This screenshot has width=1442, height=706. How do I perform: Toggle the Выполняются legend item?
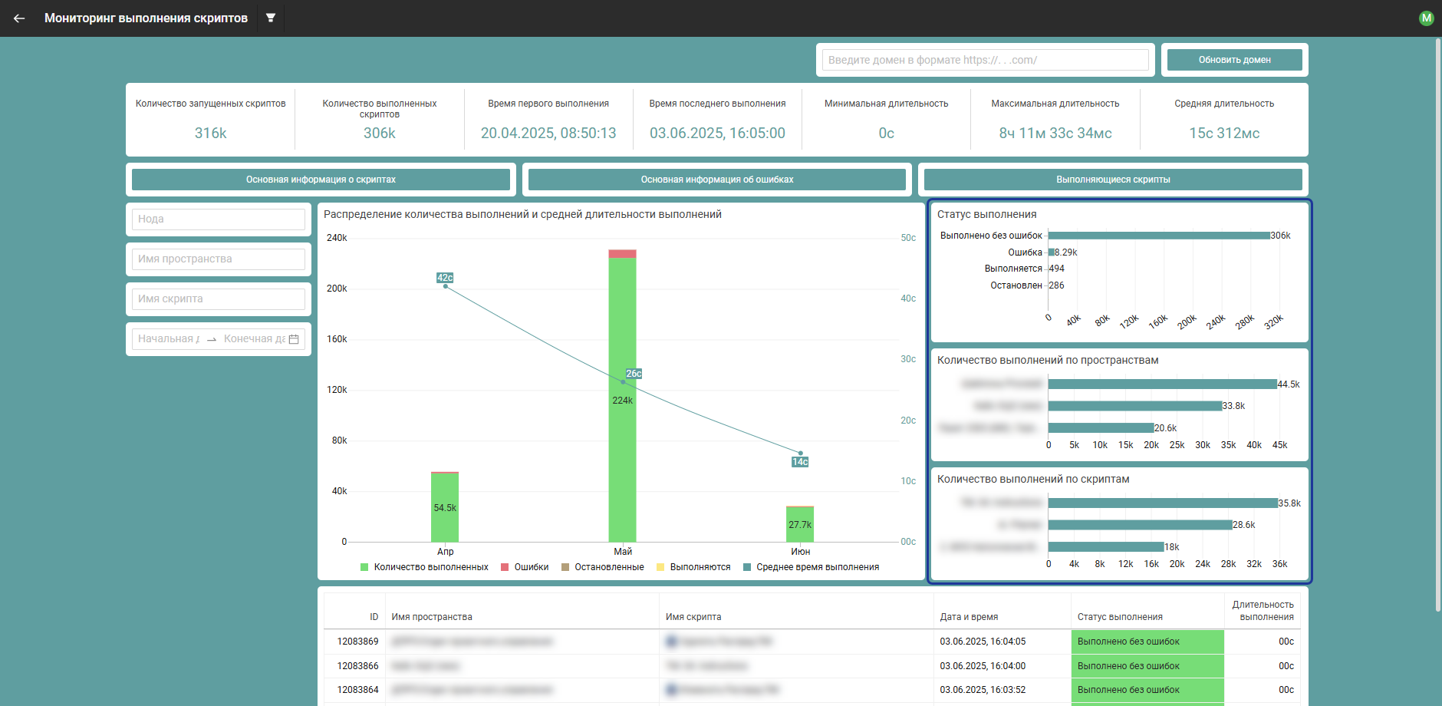click(693, 567)
